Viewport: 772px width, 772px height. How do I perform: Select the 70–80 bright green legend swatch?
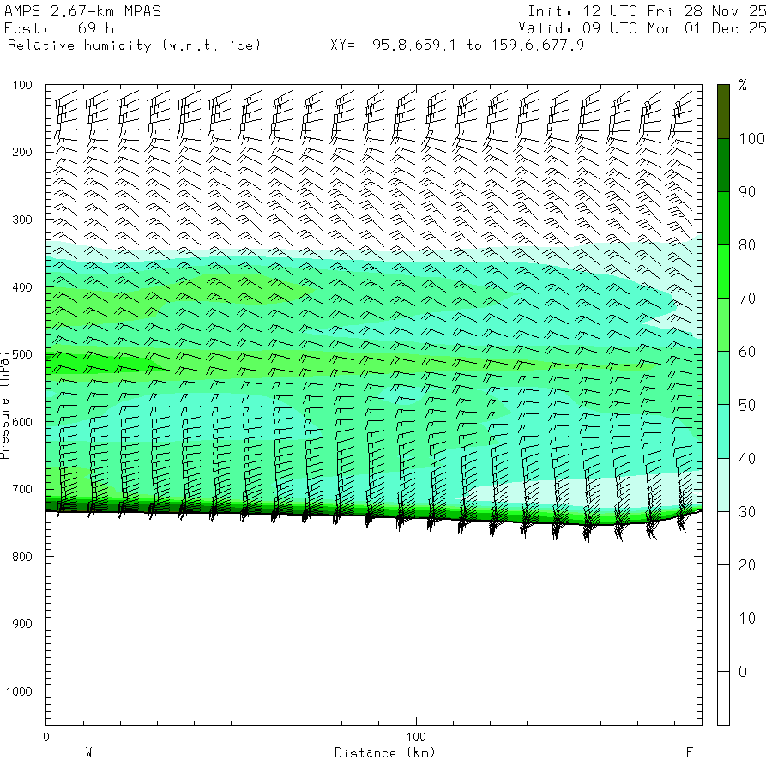(723, 271)
